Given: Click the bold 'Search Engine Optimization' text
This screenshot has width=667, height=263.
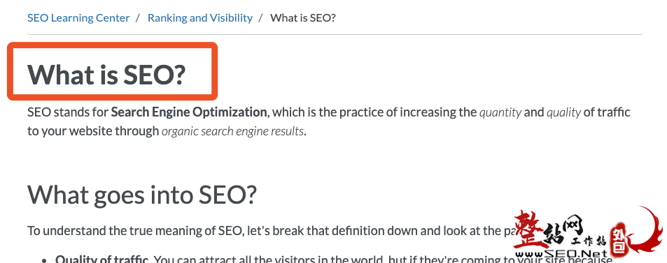Looking at the screenshot, I should (x=189, y=112).
